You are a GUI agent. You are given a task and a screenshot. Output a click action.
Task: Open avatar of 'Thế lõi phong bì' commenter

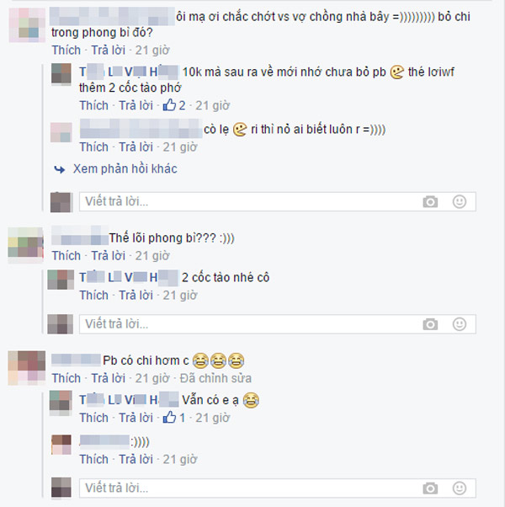pyautogui.click(x=25, y=245)
